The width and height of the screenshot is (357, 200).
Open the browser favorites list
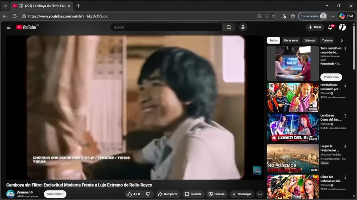(x=293, y=16)
